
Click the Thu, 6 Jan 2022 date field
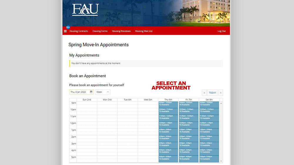[x=79, y=92]
